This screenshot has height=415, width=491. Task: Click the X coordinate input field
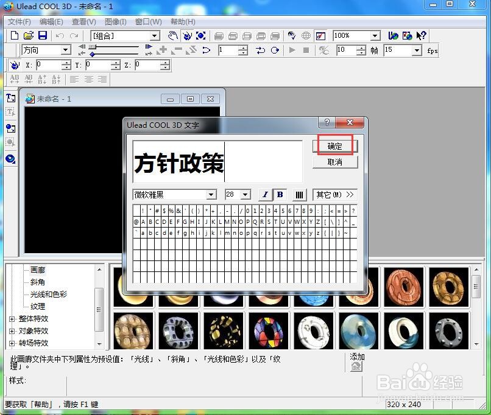coord(49,65)
